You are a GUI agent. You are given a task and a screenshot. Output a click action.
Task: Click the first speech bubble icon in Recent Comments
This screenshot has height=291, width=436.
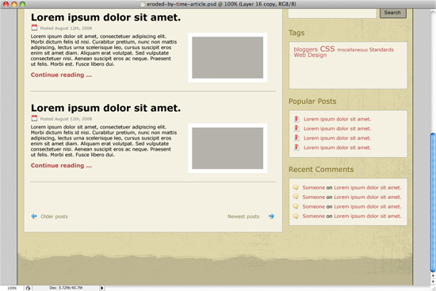[x=296, y=187]
